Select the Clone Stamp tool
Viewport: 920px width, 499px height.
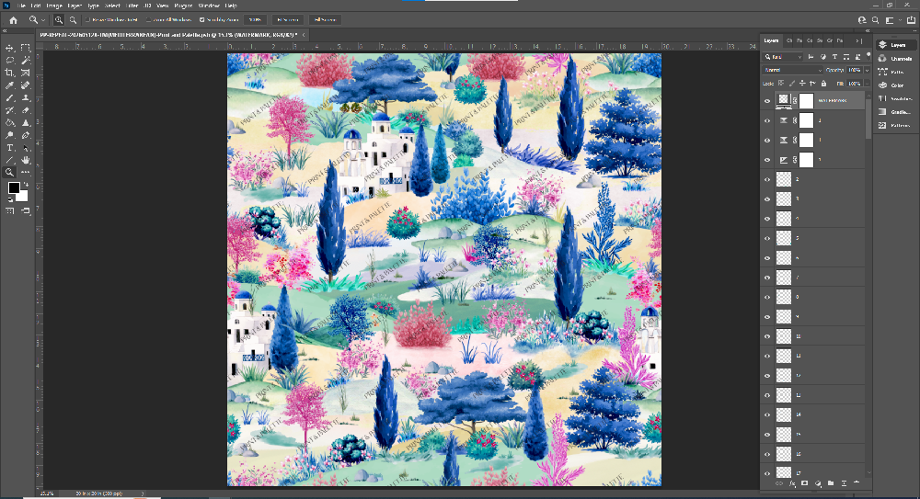pos(25,98)
